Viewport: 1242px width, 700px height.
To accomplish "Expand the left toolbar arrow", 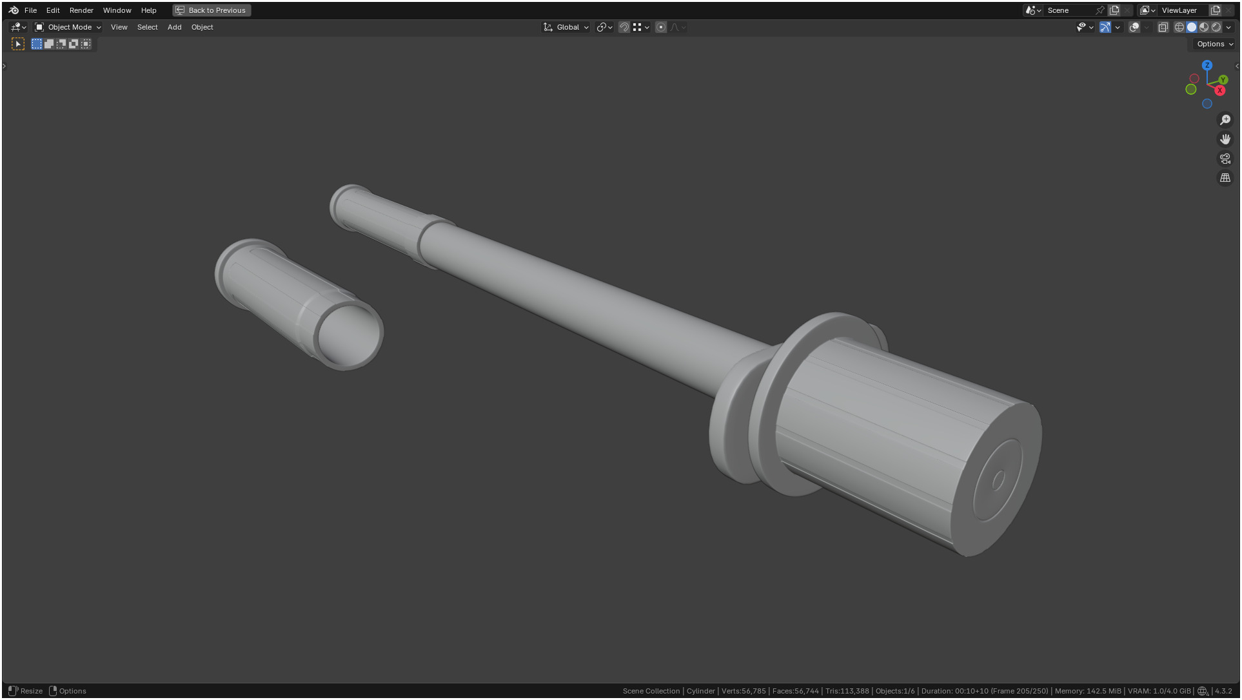I will tap(4, 66).
